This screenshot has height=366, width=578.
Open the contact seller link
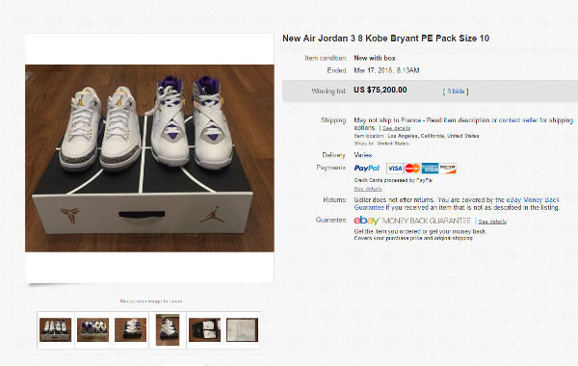(518, 120)
